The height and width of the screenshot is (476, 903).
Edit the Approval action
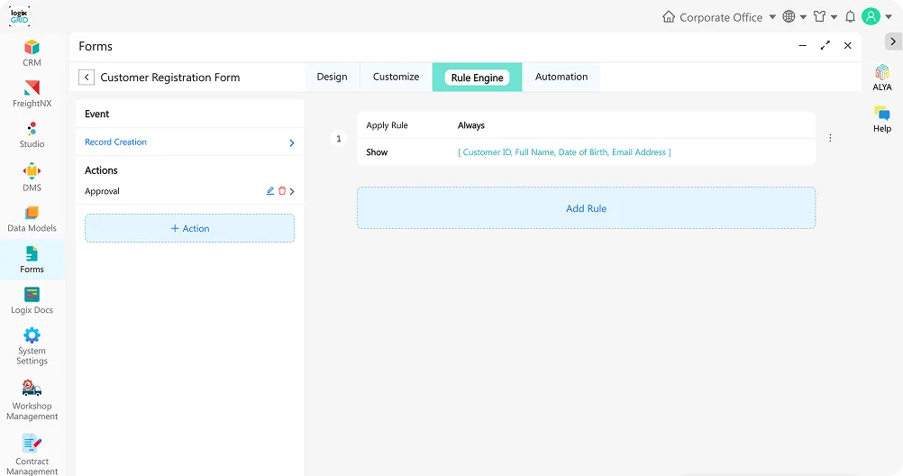270,191
